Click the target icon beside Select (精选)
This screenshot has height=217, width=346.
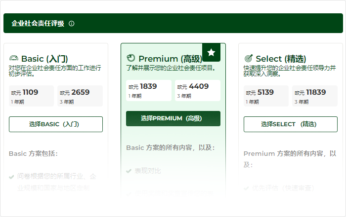coord(248,58)
